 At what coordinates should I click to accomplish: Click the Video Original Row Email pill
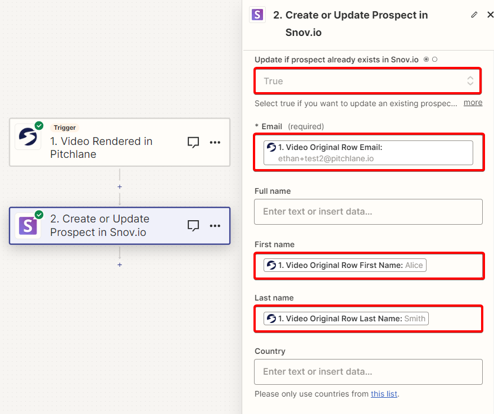click(368, 153)
